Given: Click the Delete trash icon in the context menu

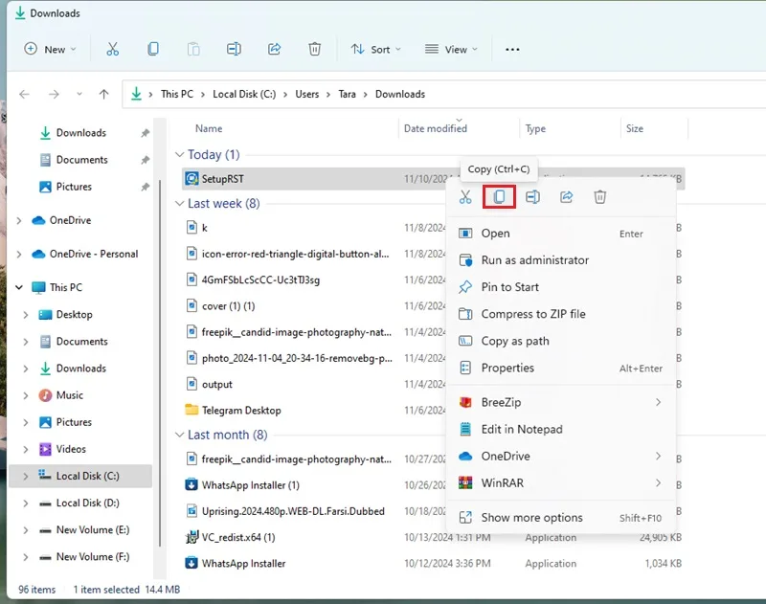Looking at the screenshot, I should [x=600, y=197].
